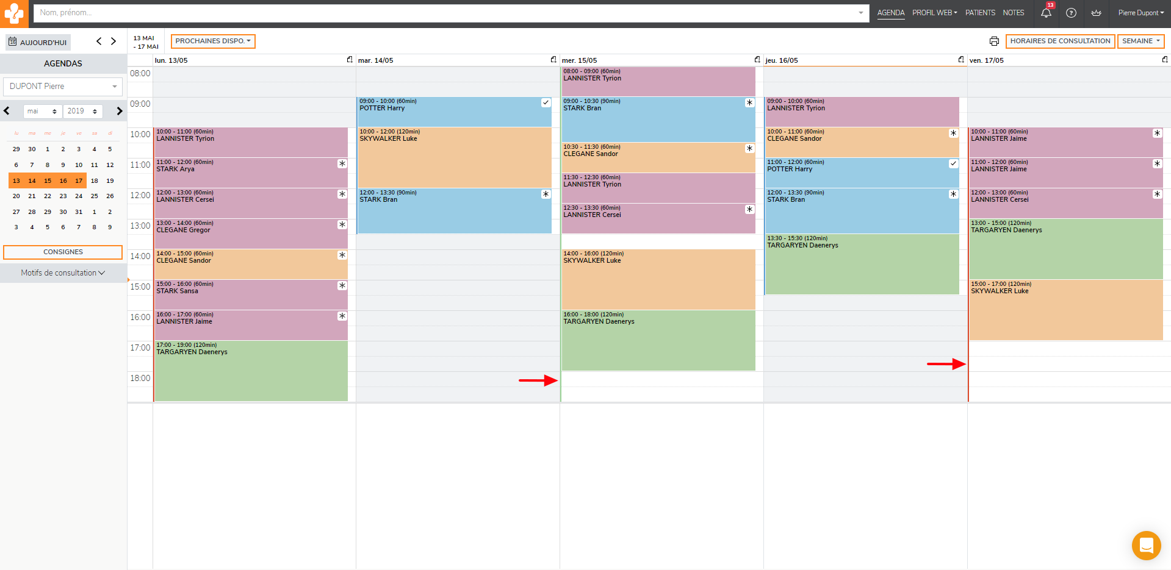
Task: Click the Nom, prénom search field
Action: pos(445,13)
